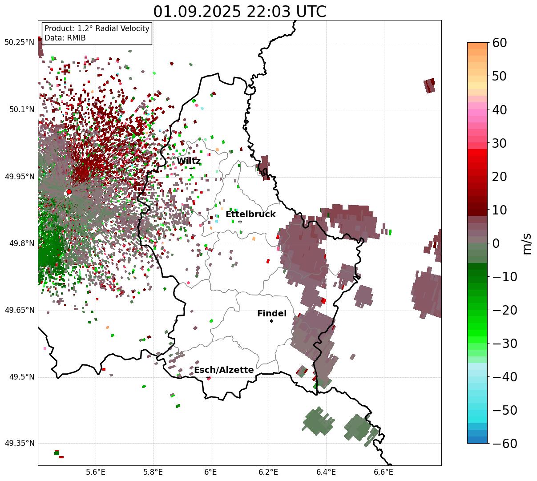This screenshot has height=481, width=537.
Task: Click the red radar site marker dot
Action: coord(69,192)
